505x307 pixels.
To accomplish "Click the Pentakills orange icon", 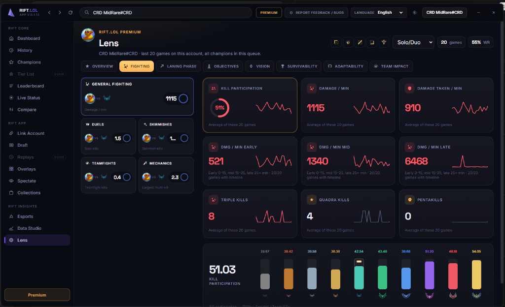I will click(x=410, y=200).
